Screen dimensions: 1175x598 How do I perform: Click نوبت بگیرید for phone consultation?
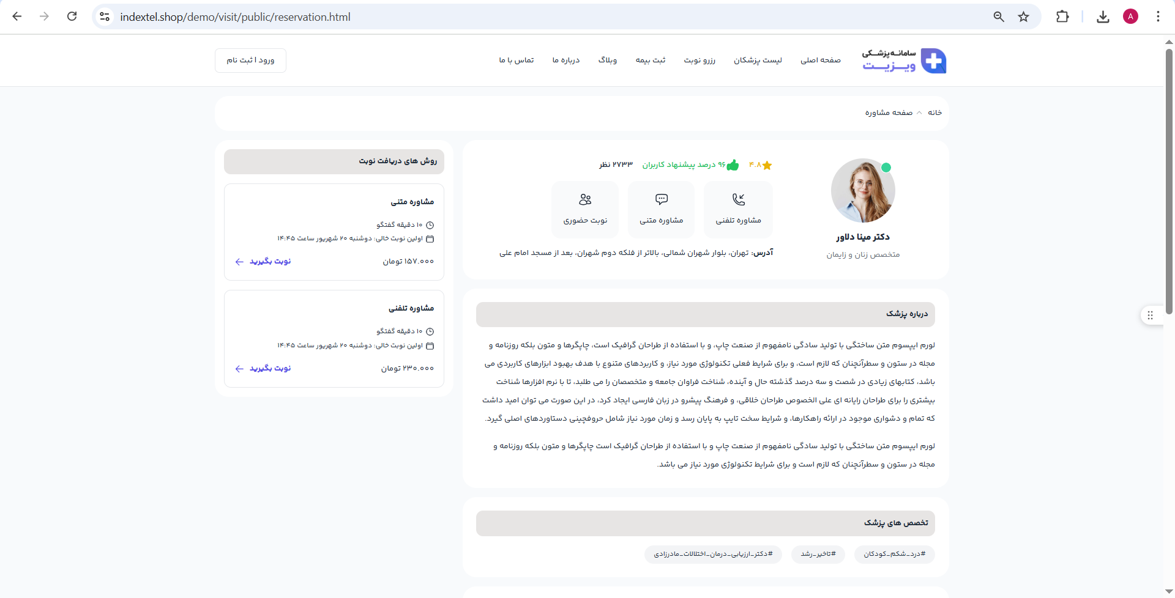(263, 368)
